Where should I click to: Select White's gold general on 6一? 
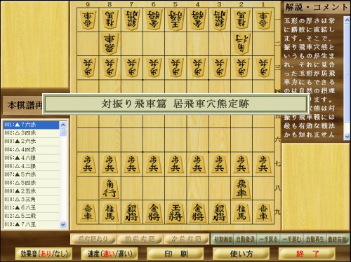click(154, 20)
